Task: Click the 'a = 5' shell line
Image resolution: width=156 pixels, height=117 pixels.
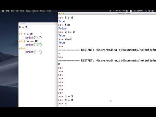Action: [66, 96]
